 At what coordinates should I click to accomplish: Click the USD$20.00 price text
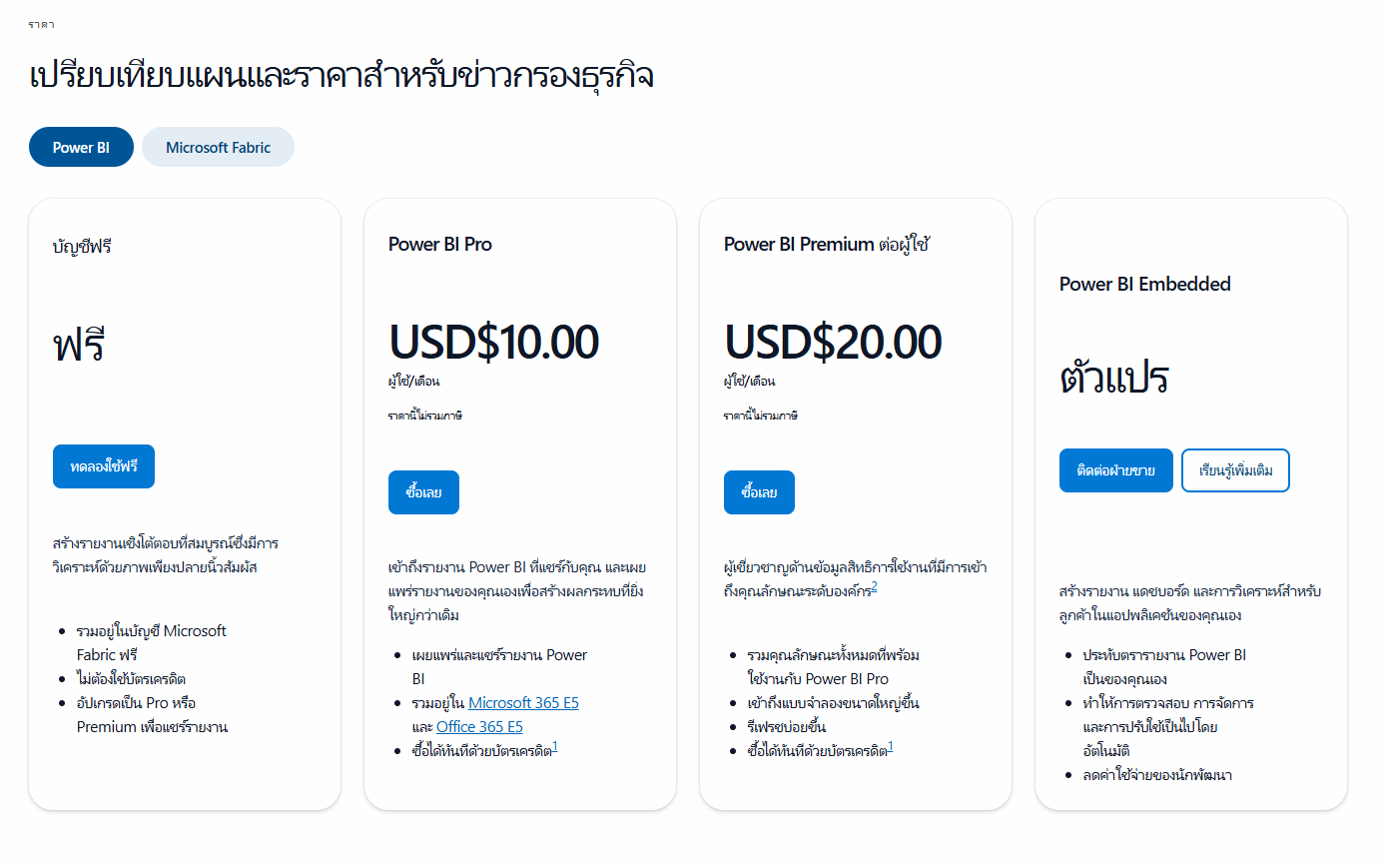(831, 342)
